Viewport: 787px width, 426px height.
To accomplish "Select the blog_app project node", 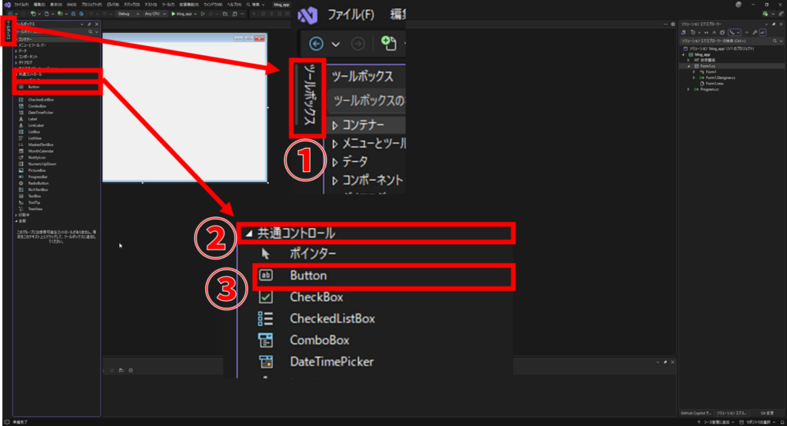I will [x=702, y=54].
